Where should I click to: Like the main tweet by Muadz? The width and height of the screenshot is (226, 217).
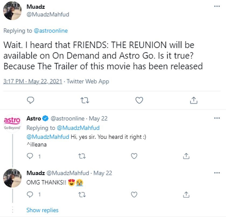[x=139, y=100]
